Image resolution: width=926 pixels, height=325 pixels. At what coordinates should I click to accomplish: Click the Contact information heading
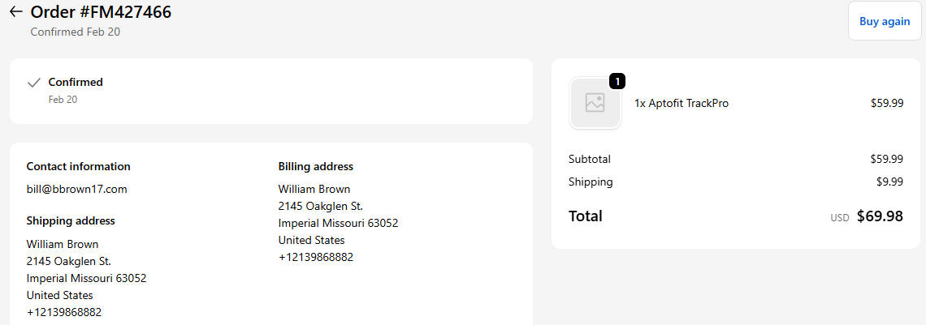point(78,166)
